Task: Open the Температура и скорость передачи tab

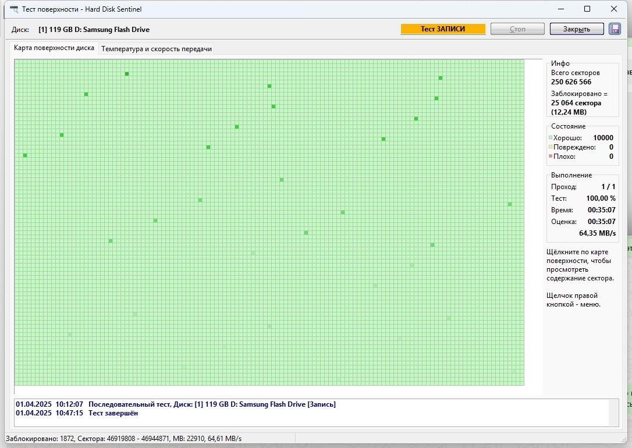Action: tap(157, 49)
